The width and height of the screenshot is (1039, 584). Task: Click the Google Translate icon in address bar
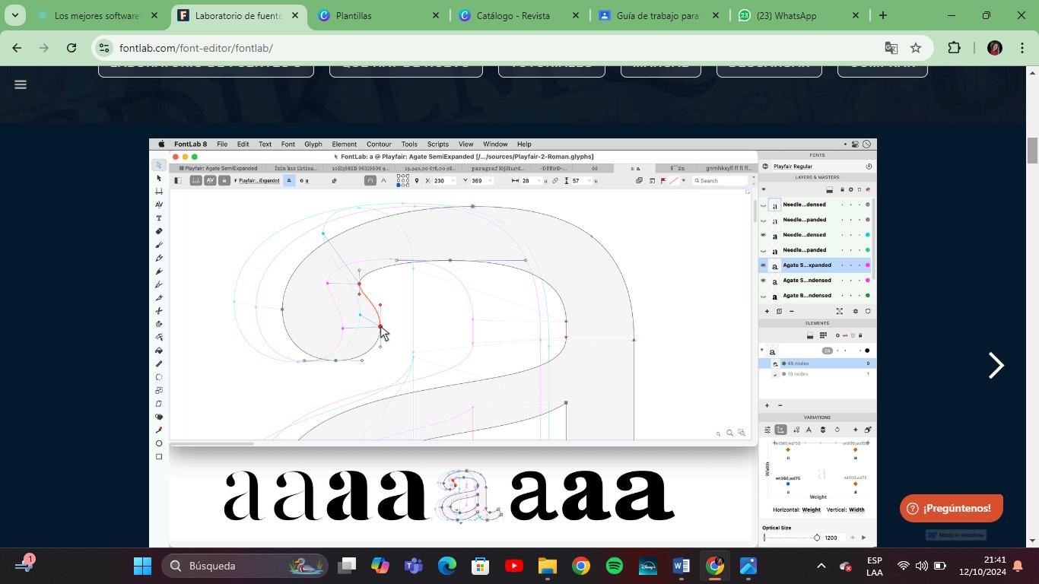[891, 48]
